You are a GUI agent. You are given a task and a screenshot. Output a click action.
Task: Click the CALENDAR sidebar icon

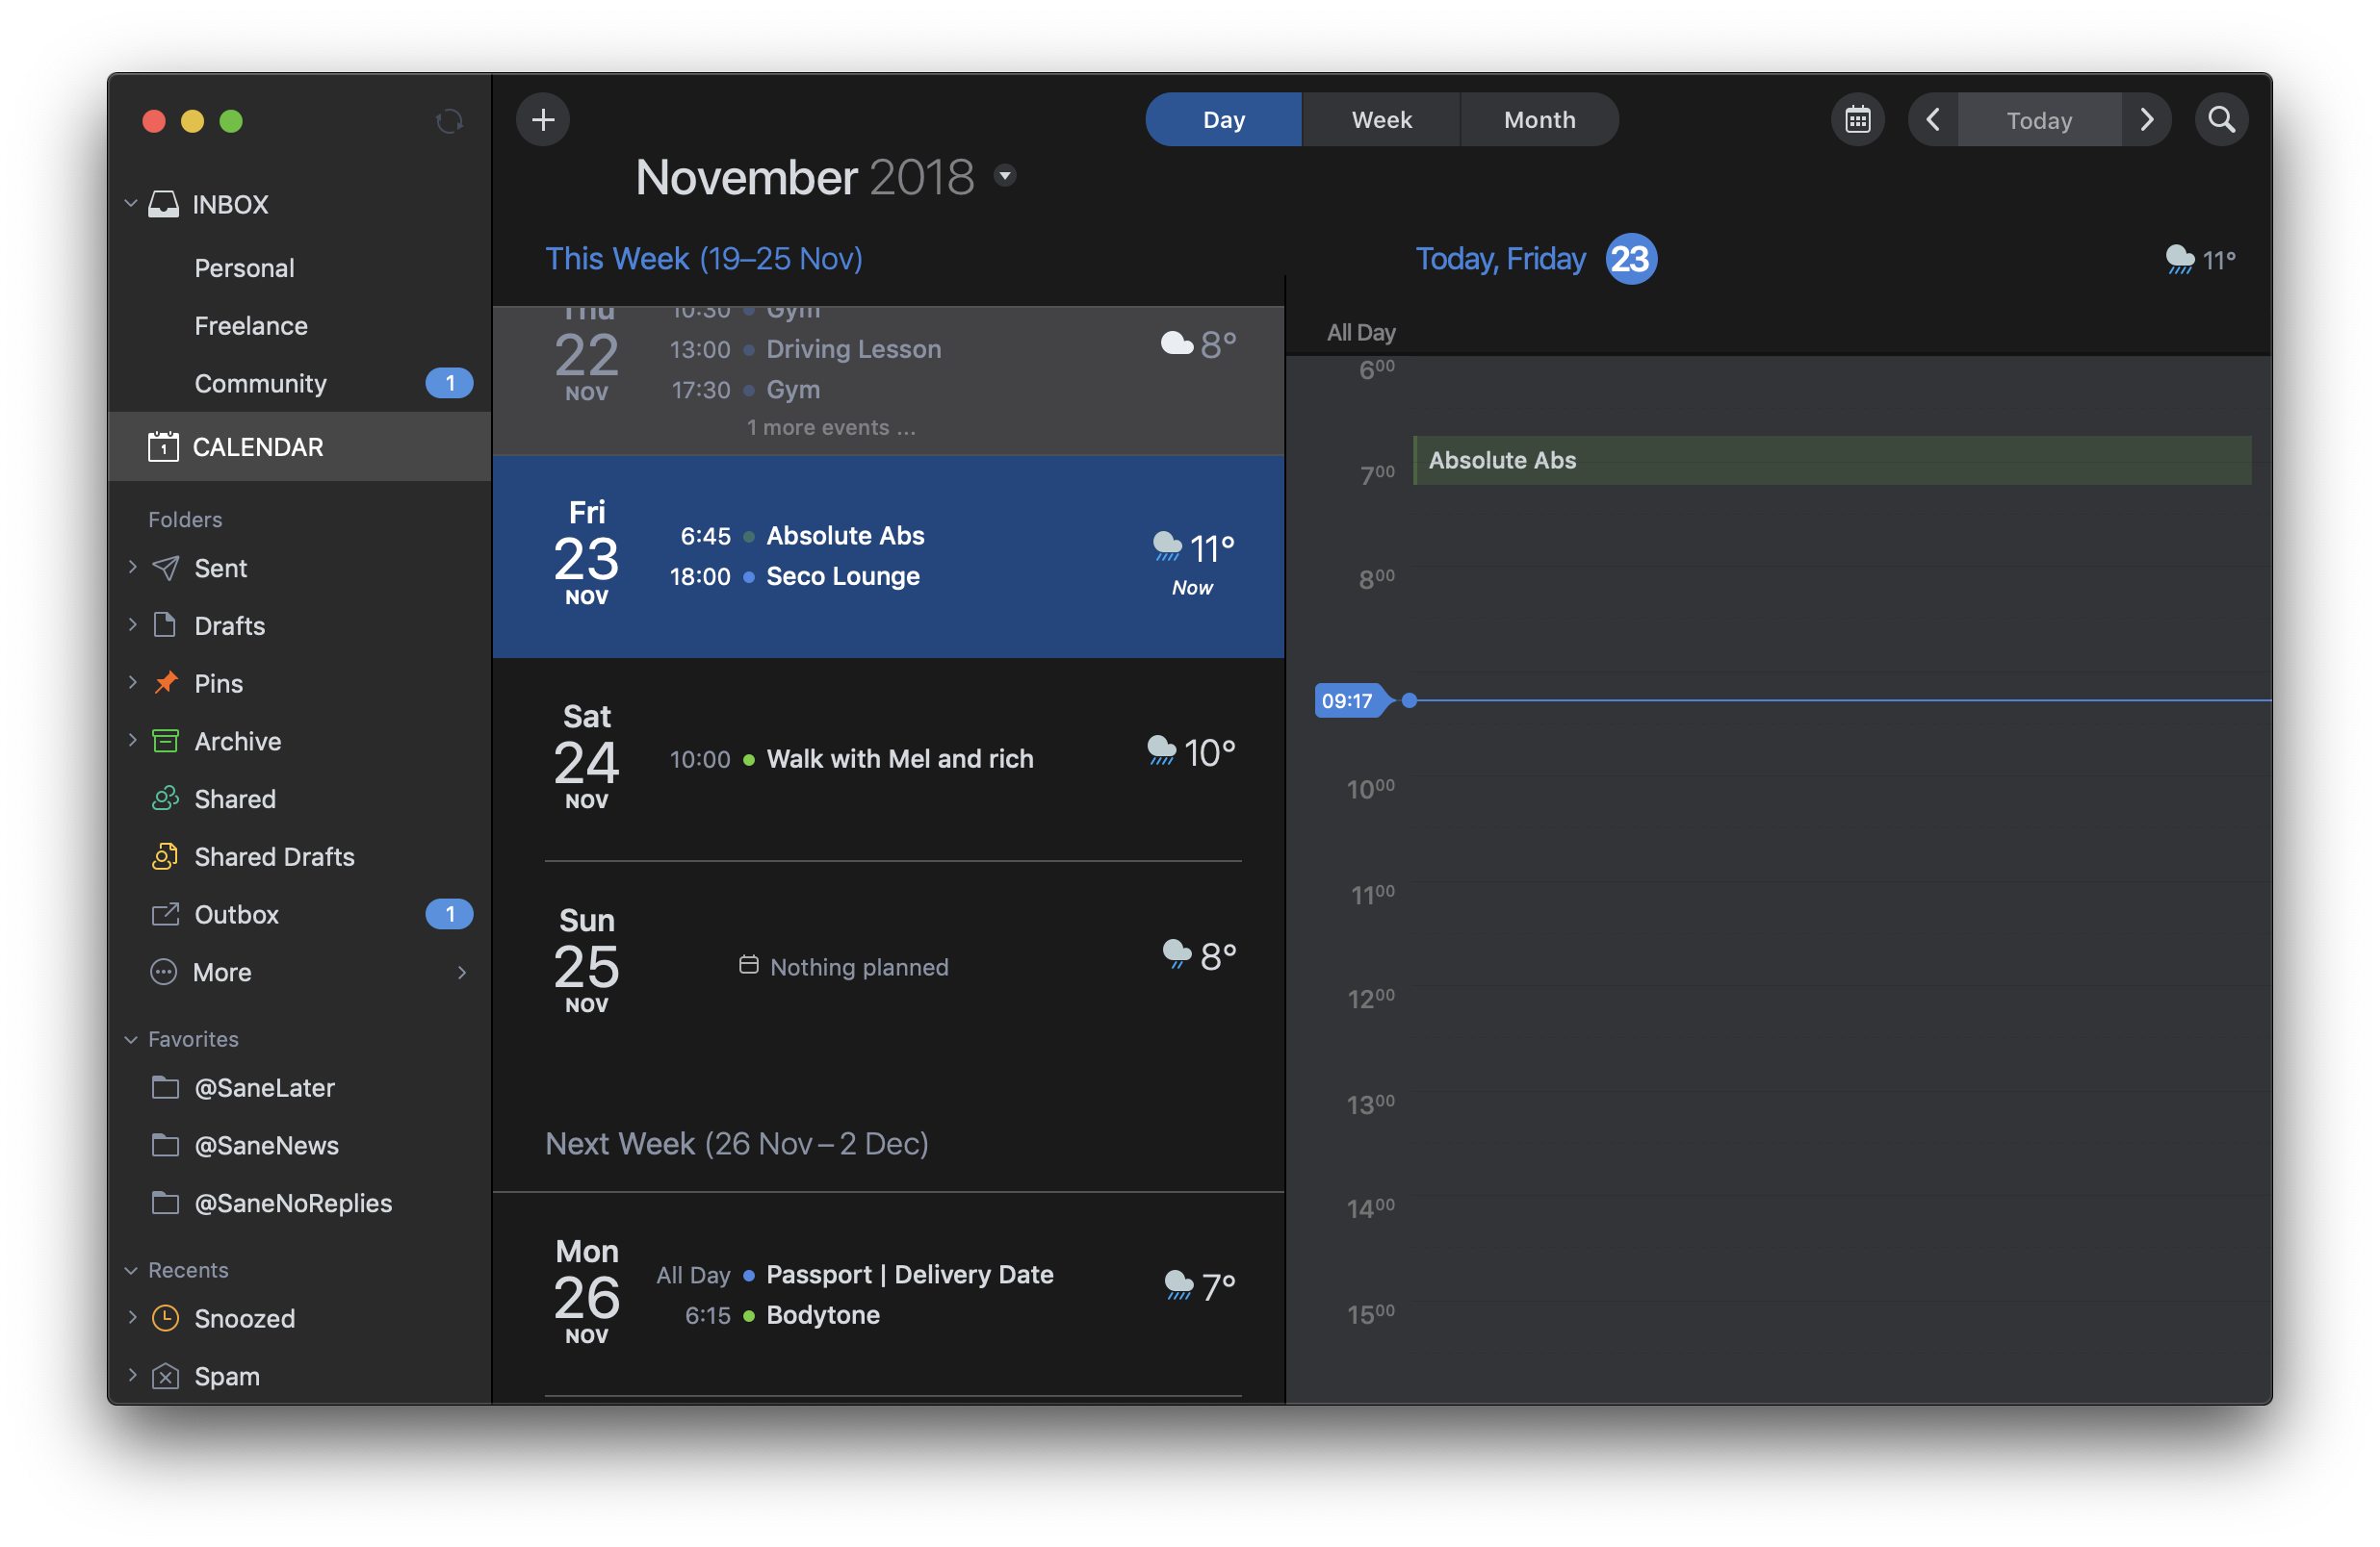point(163,446)
